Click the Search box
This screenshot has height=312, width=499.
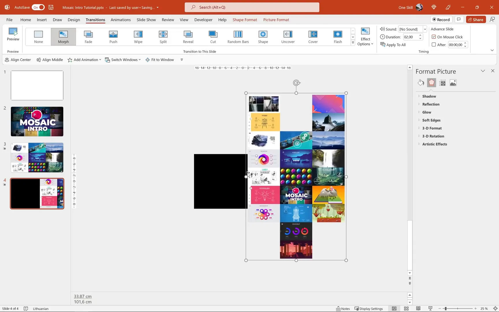[252, 7]
